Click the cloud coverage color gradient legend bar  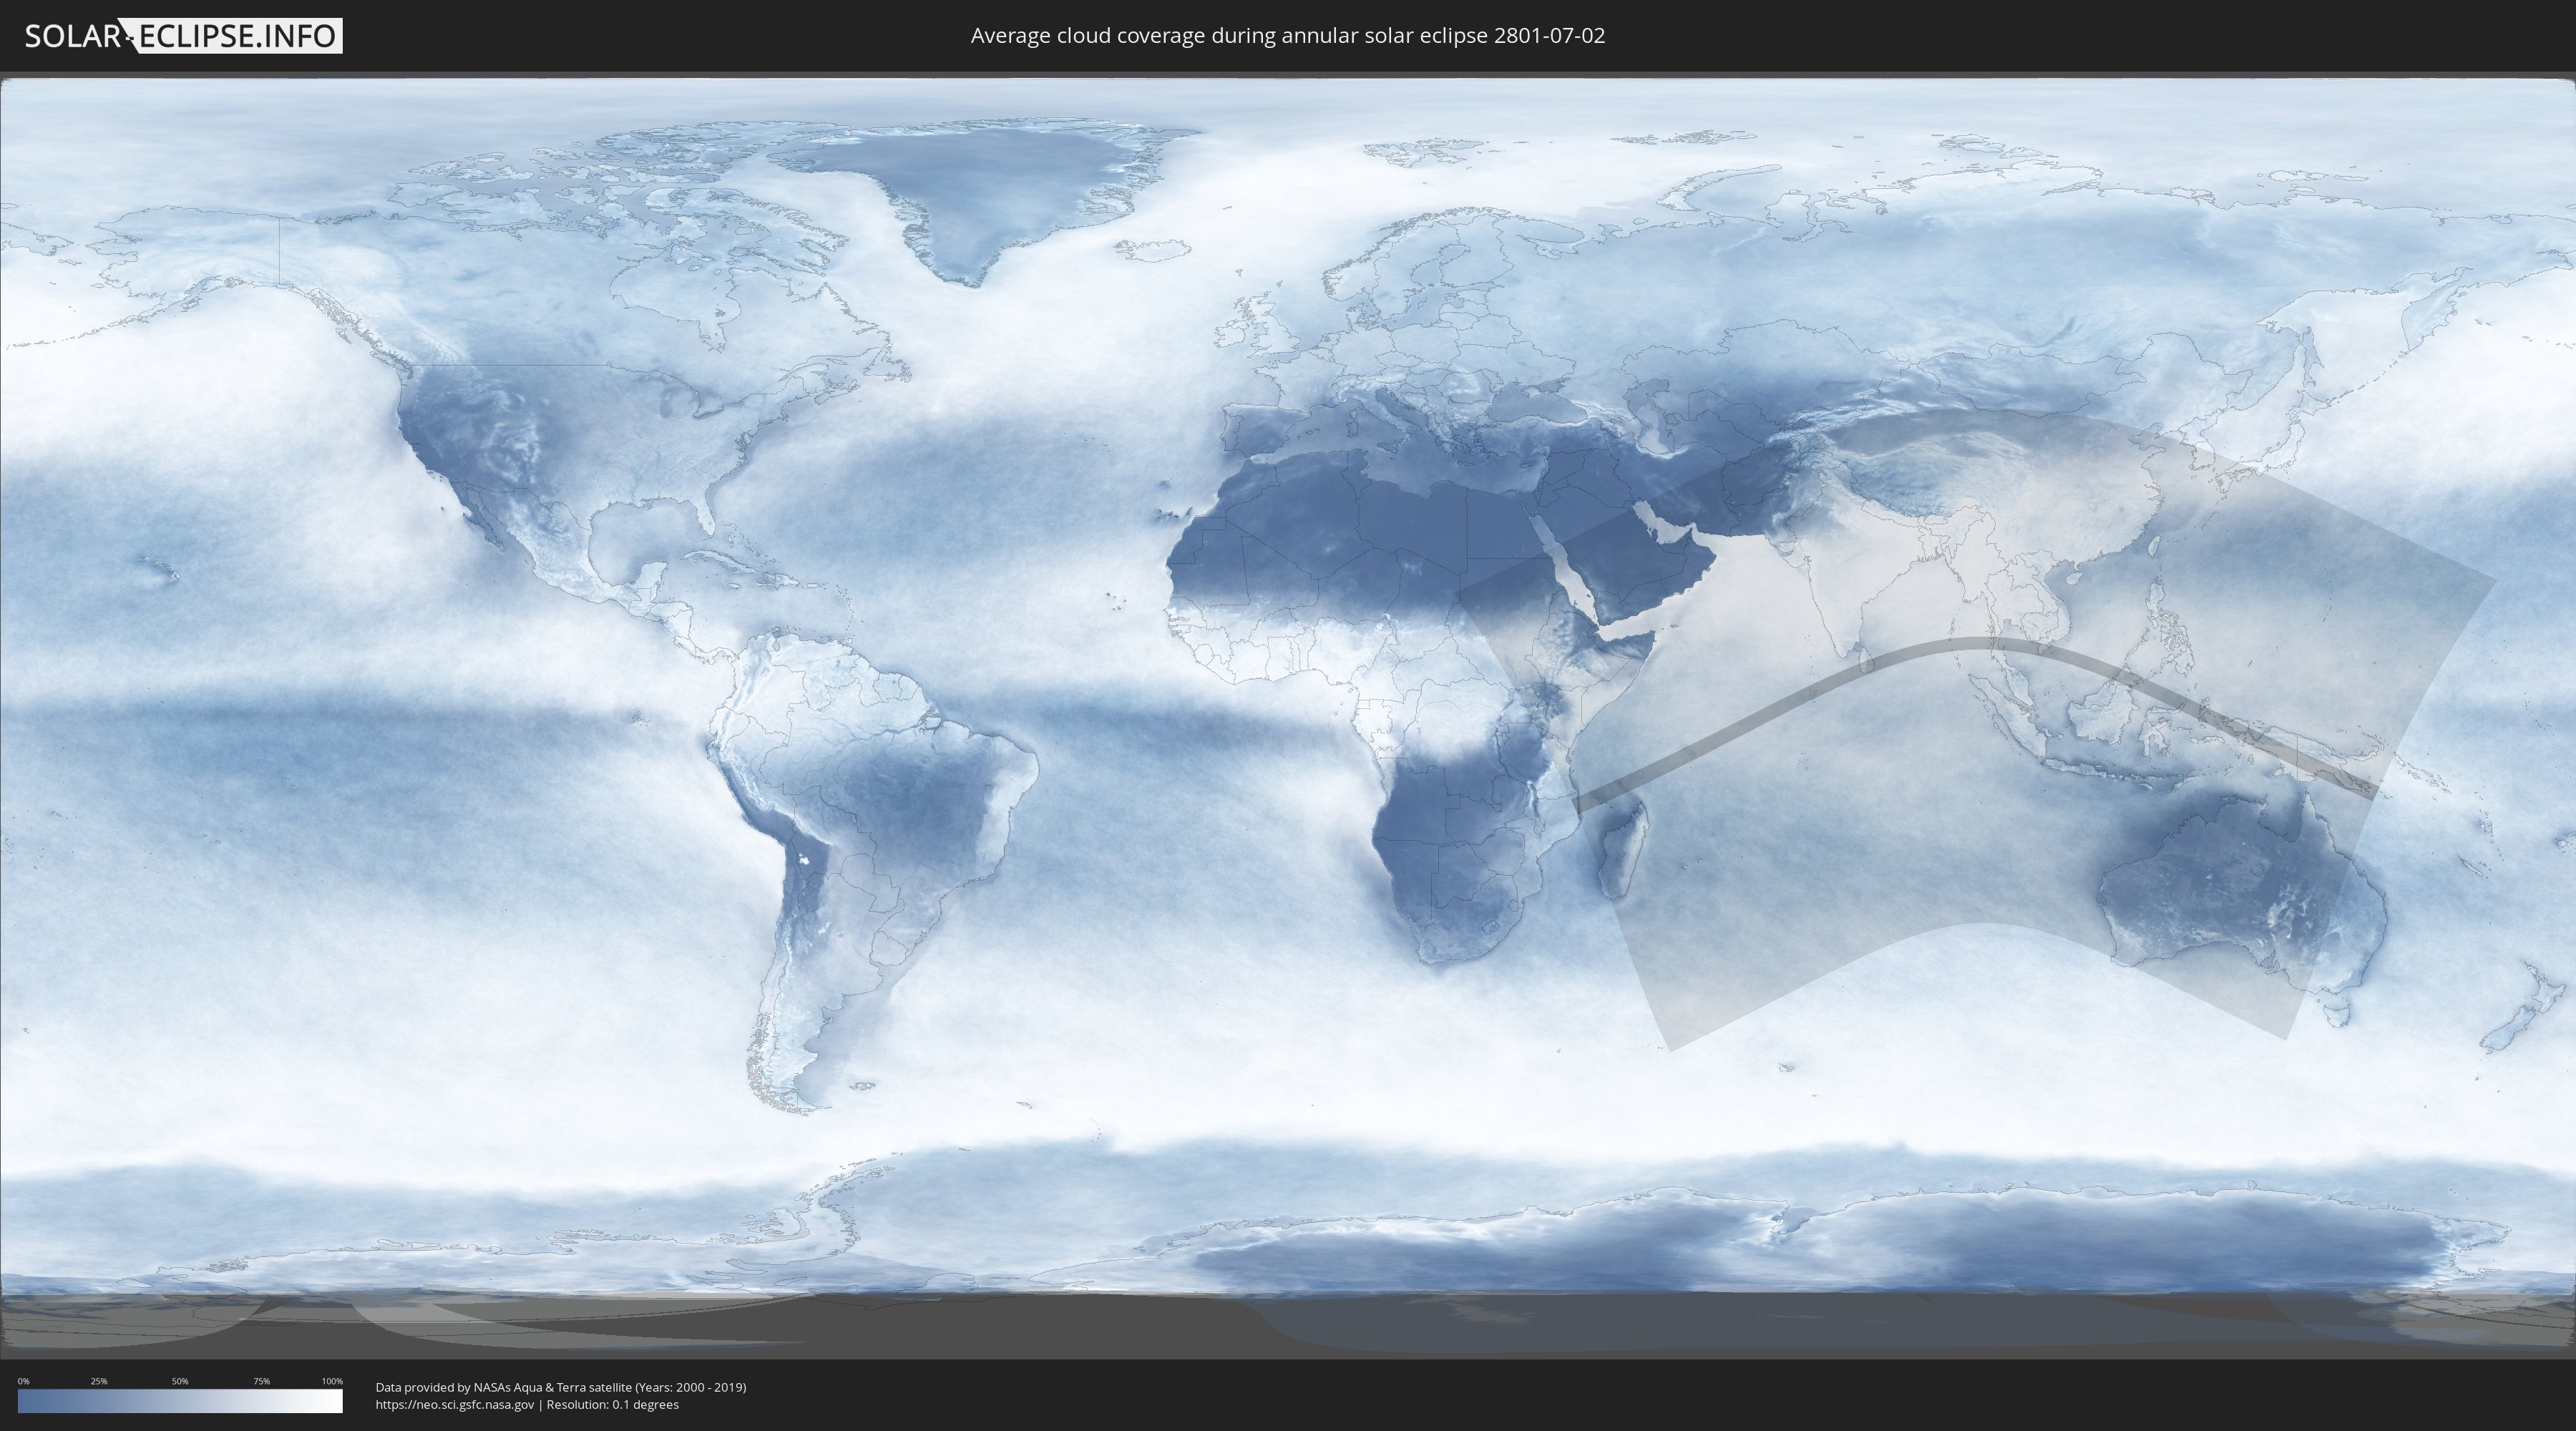click(180, 1401)
